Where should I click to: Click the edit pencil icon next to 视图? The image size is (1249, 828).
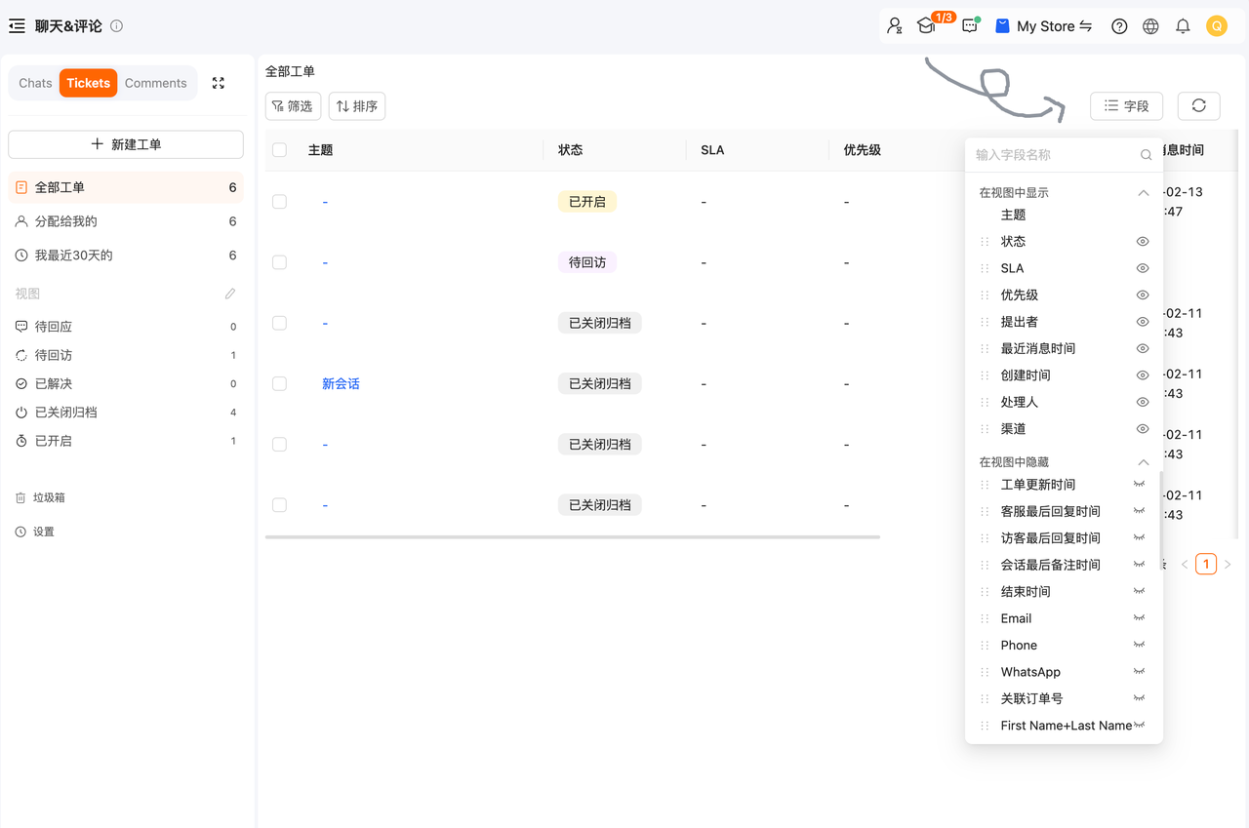[x=230, y=294]
